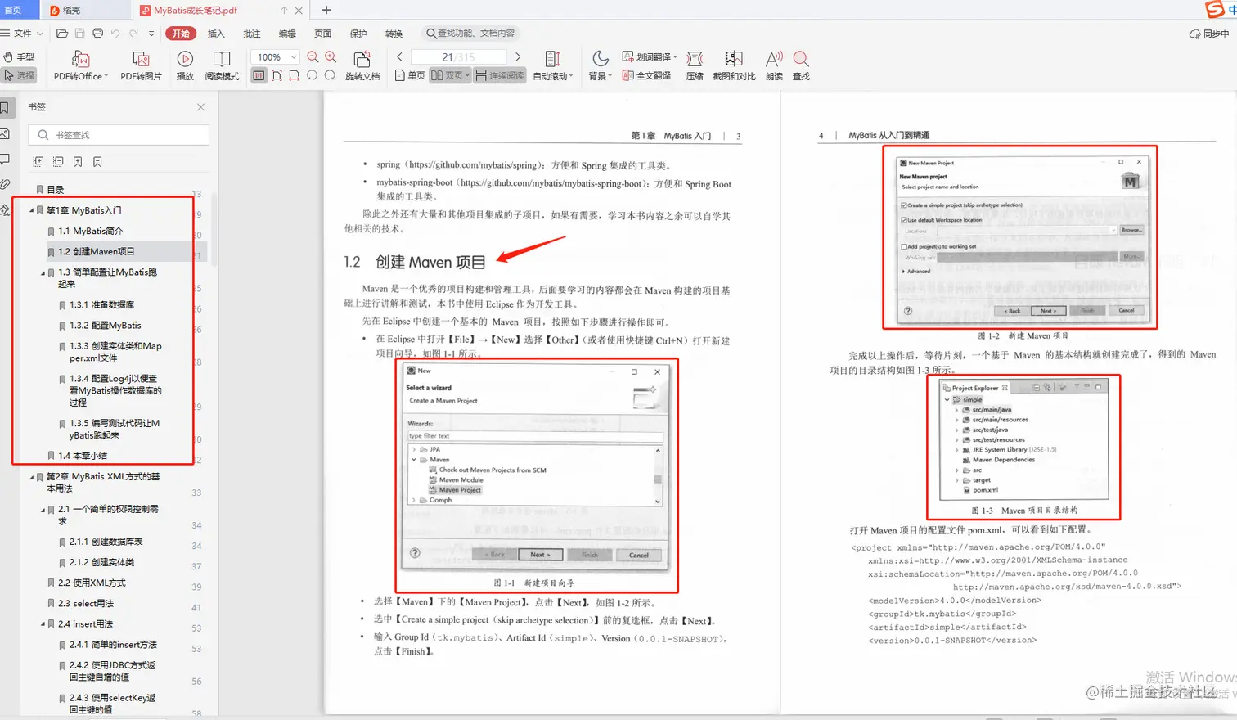This screenshot has height=720, width=1237.
Task: Click PDF转图片 conversion icon
Action: (141, 65)
